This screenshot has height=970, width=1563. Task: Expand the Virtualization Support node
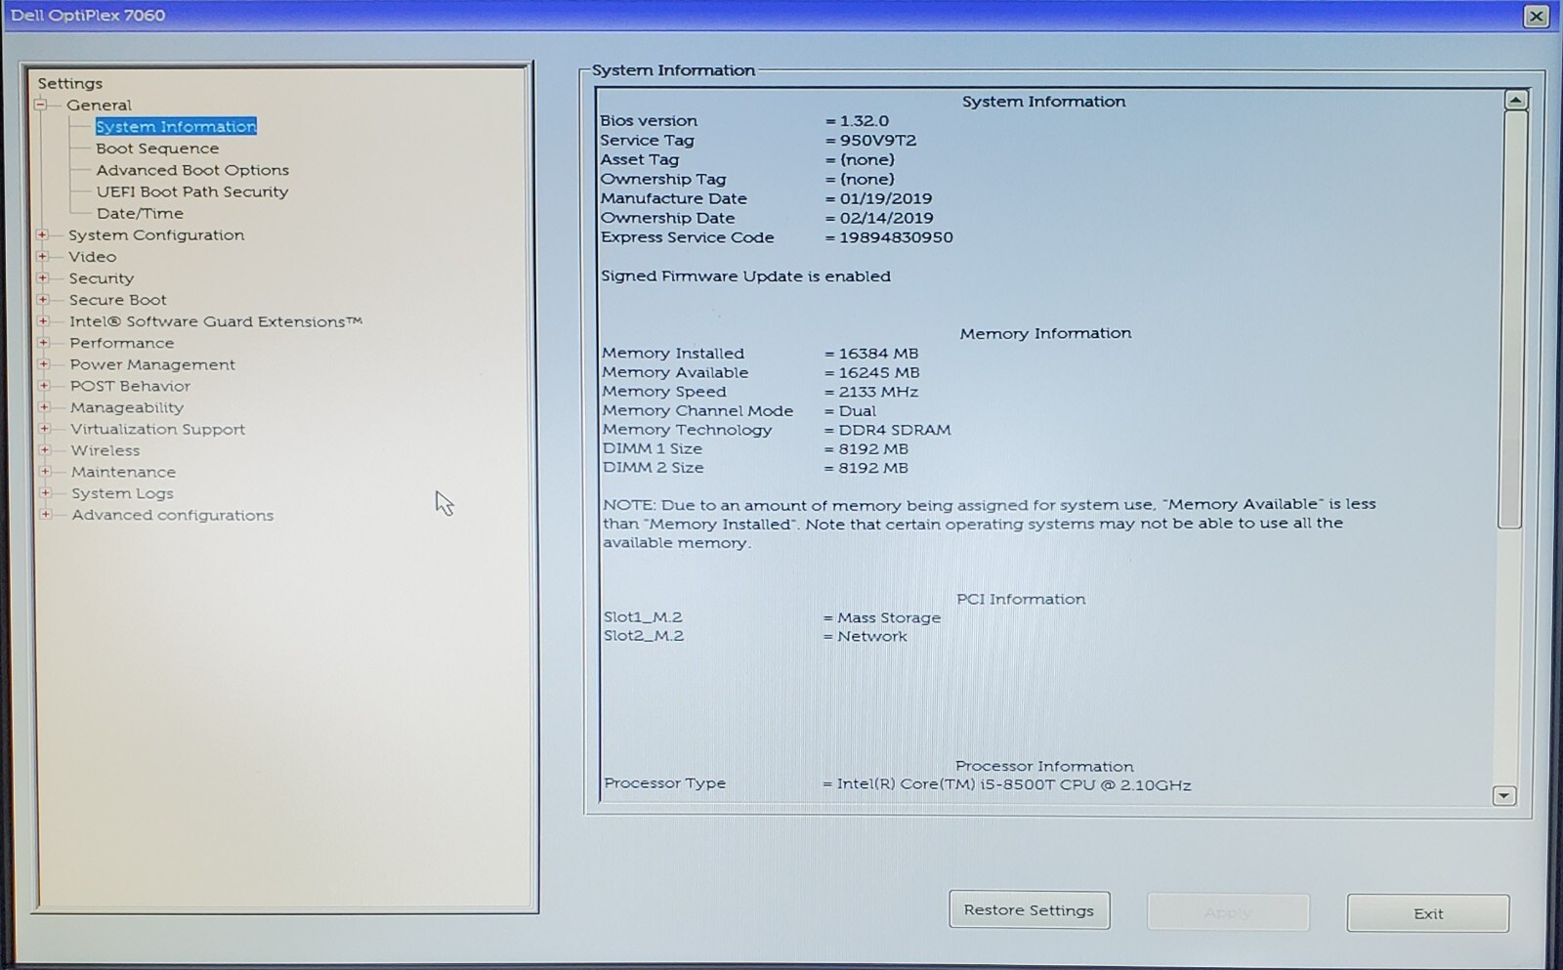[44, 428]
